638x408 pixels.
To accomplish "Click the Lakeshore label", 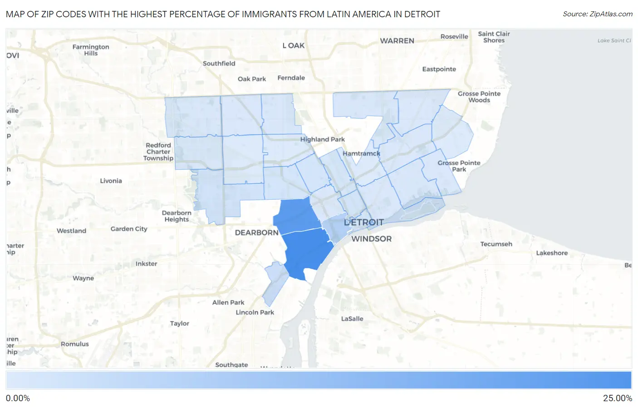I will [x=552, y=253].
